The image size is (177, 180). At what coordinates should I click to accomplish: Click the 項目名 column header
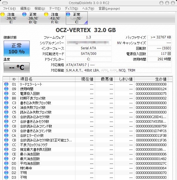(47, 79)
